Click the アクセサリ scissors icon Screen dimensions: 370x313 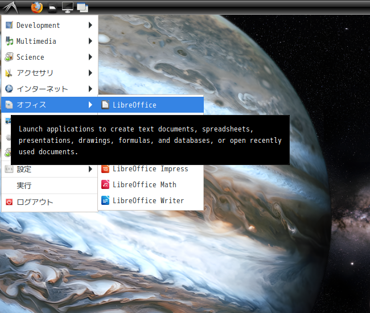(x=9, y=73)
